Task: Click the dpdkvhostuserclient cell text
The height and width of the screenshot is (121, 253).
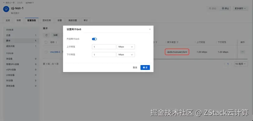Action: (x=177, y=52)
